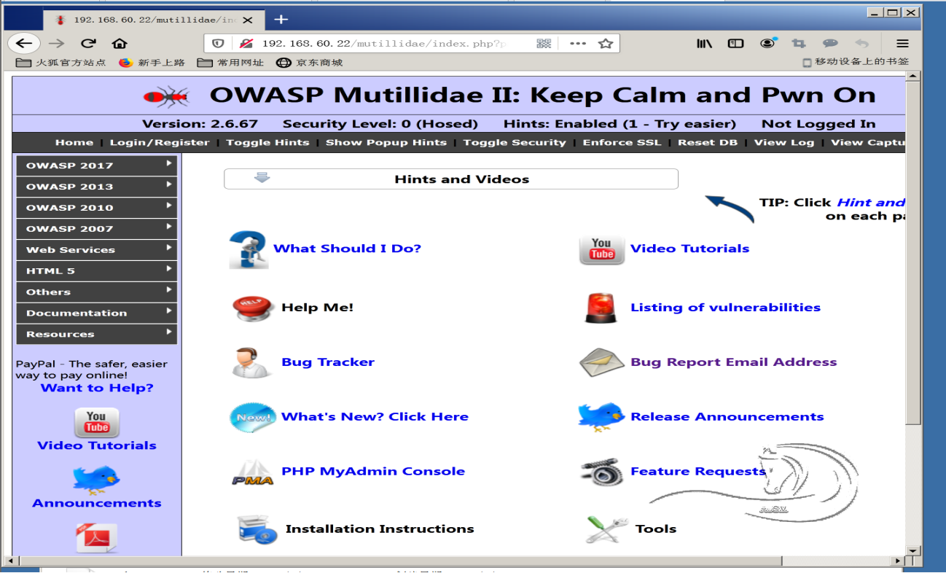Click the envelope Bug Report Email icon
Screen dimensions: 946x573
coord(601,362)
